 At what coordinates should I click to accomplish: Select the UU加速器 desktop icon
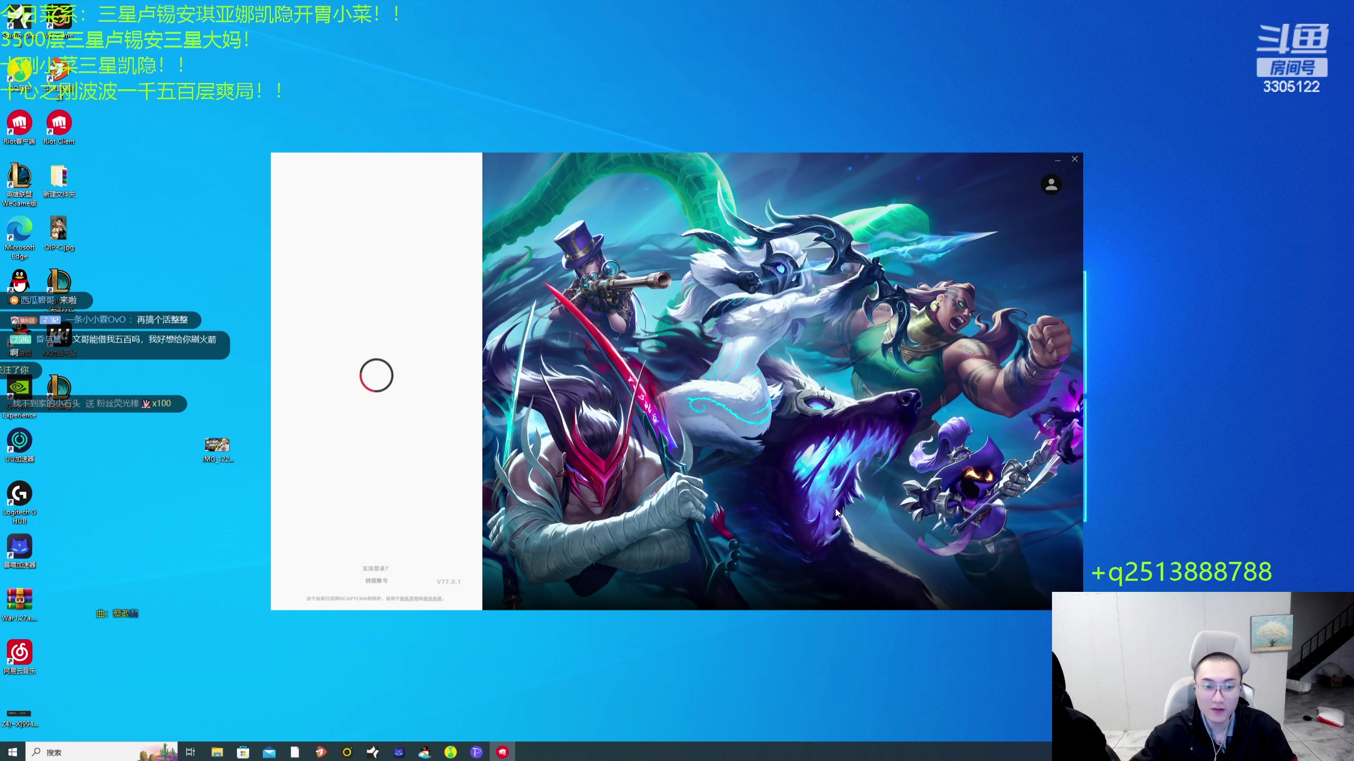pyautogui.click(x=20, y=446)
